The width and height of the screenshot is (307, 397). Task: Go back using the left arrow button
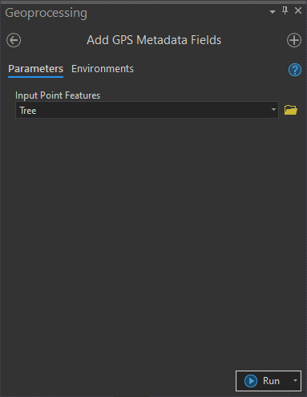point(14,40)
